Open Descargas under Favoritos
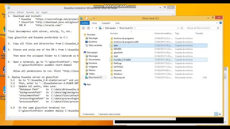Viewport: 230px width, 129px height. 93,38
